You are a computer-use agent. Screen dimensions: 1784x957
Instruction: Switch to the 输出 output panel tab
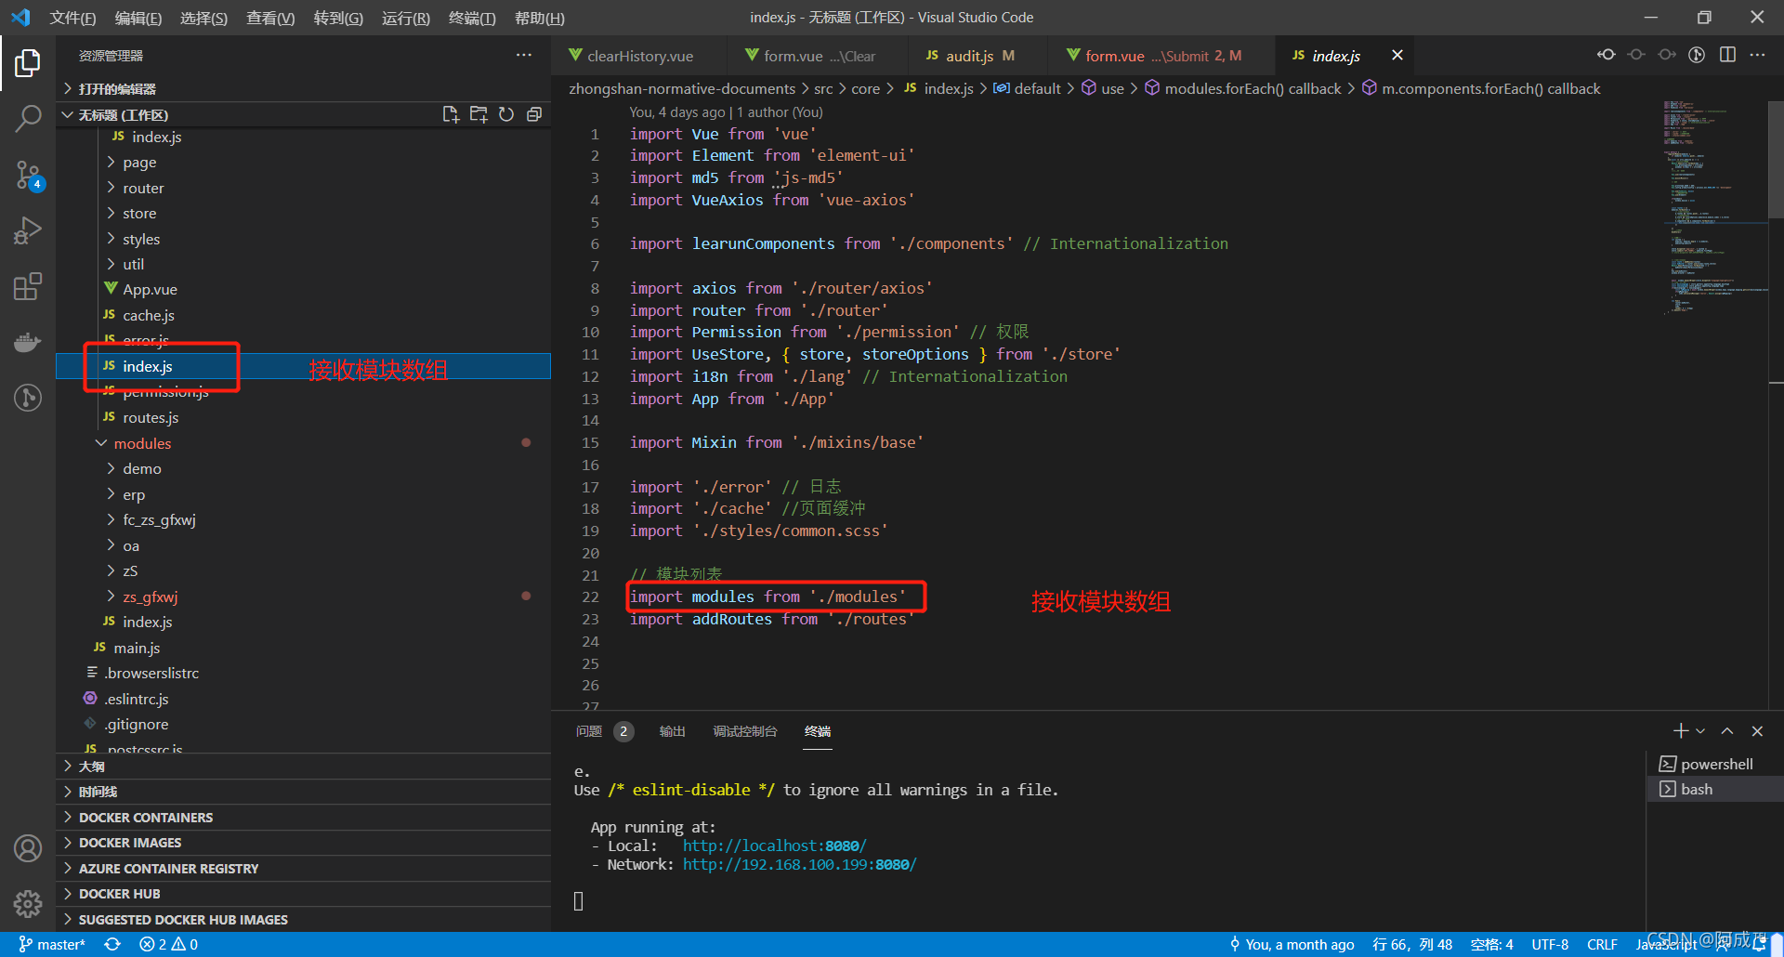(x=672, y=731)
